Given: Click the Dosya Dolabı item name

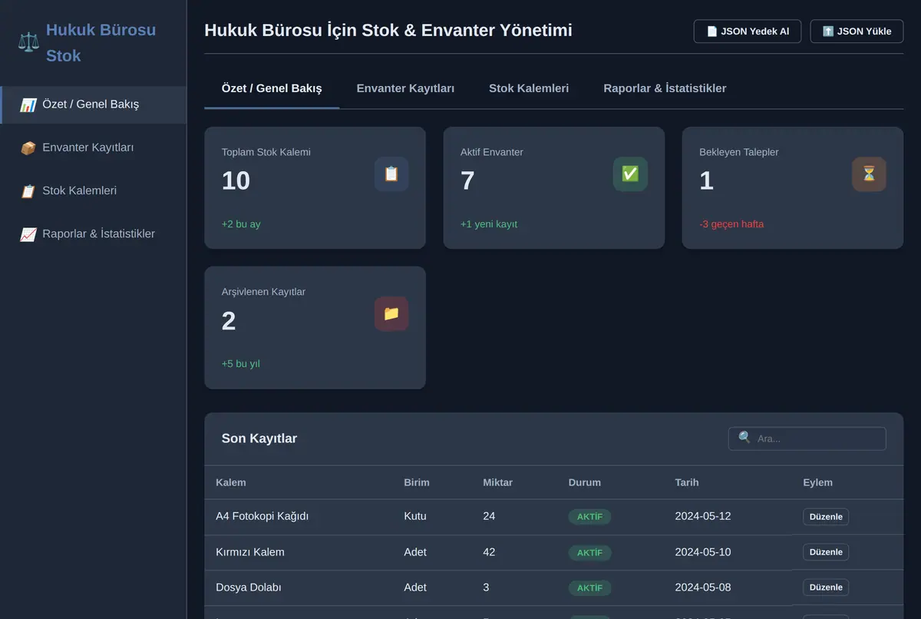Looking at the screenshot, I should click(x=249, y=588).
